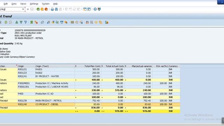Viewport: 224px width, 126px height.
Task: Click the Set Filter funnel icon
Action: click(x=26, y=22)
